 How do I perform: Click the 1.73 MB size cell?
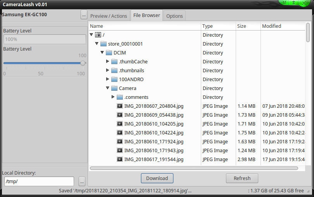[246, 115]
